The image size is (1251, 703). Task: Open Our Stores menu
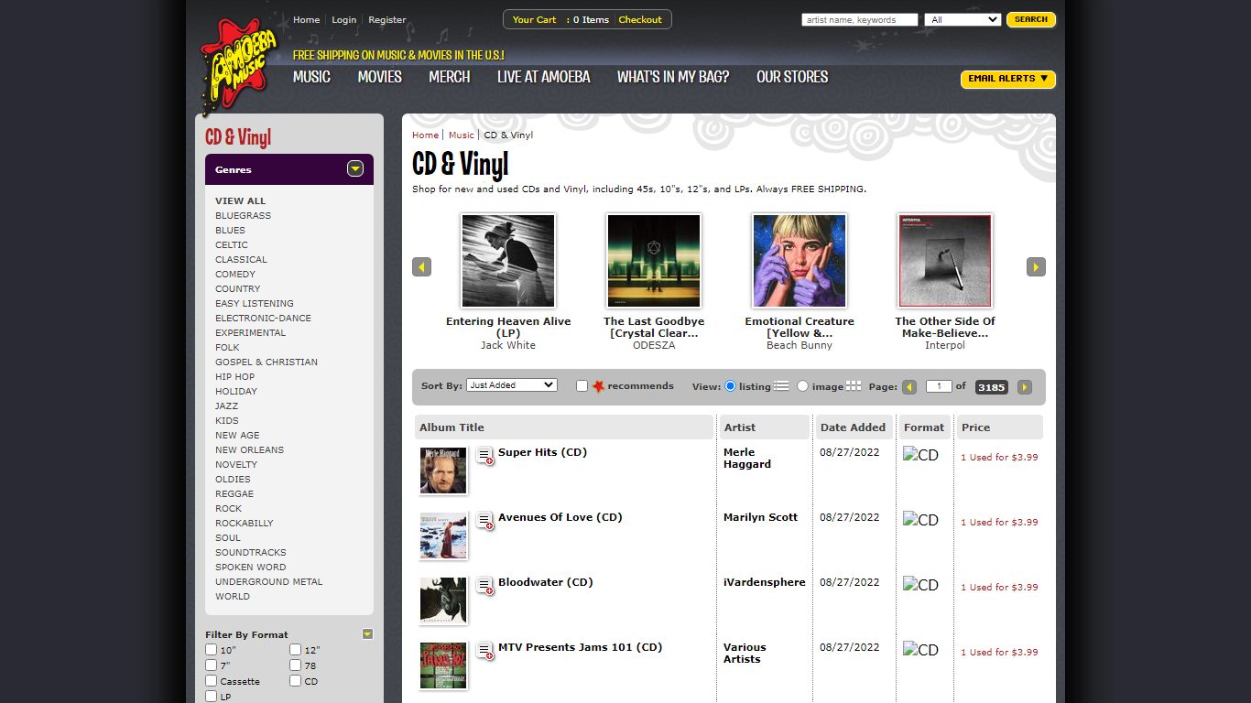pos(792,77)
